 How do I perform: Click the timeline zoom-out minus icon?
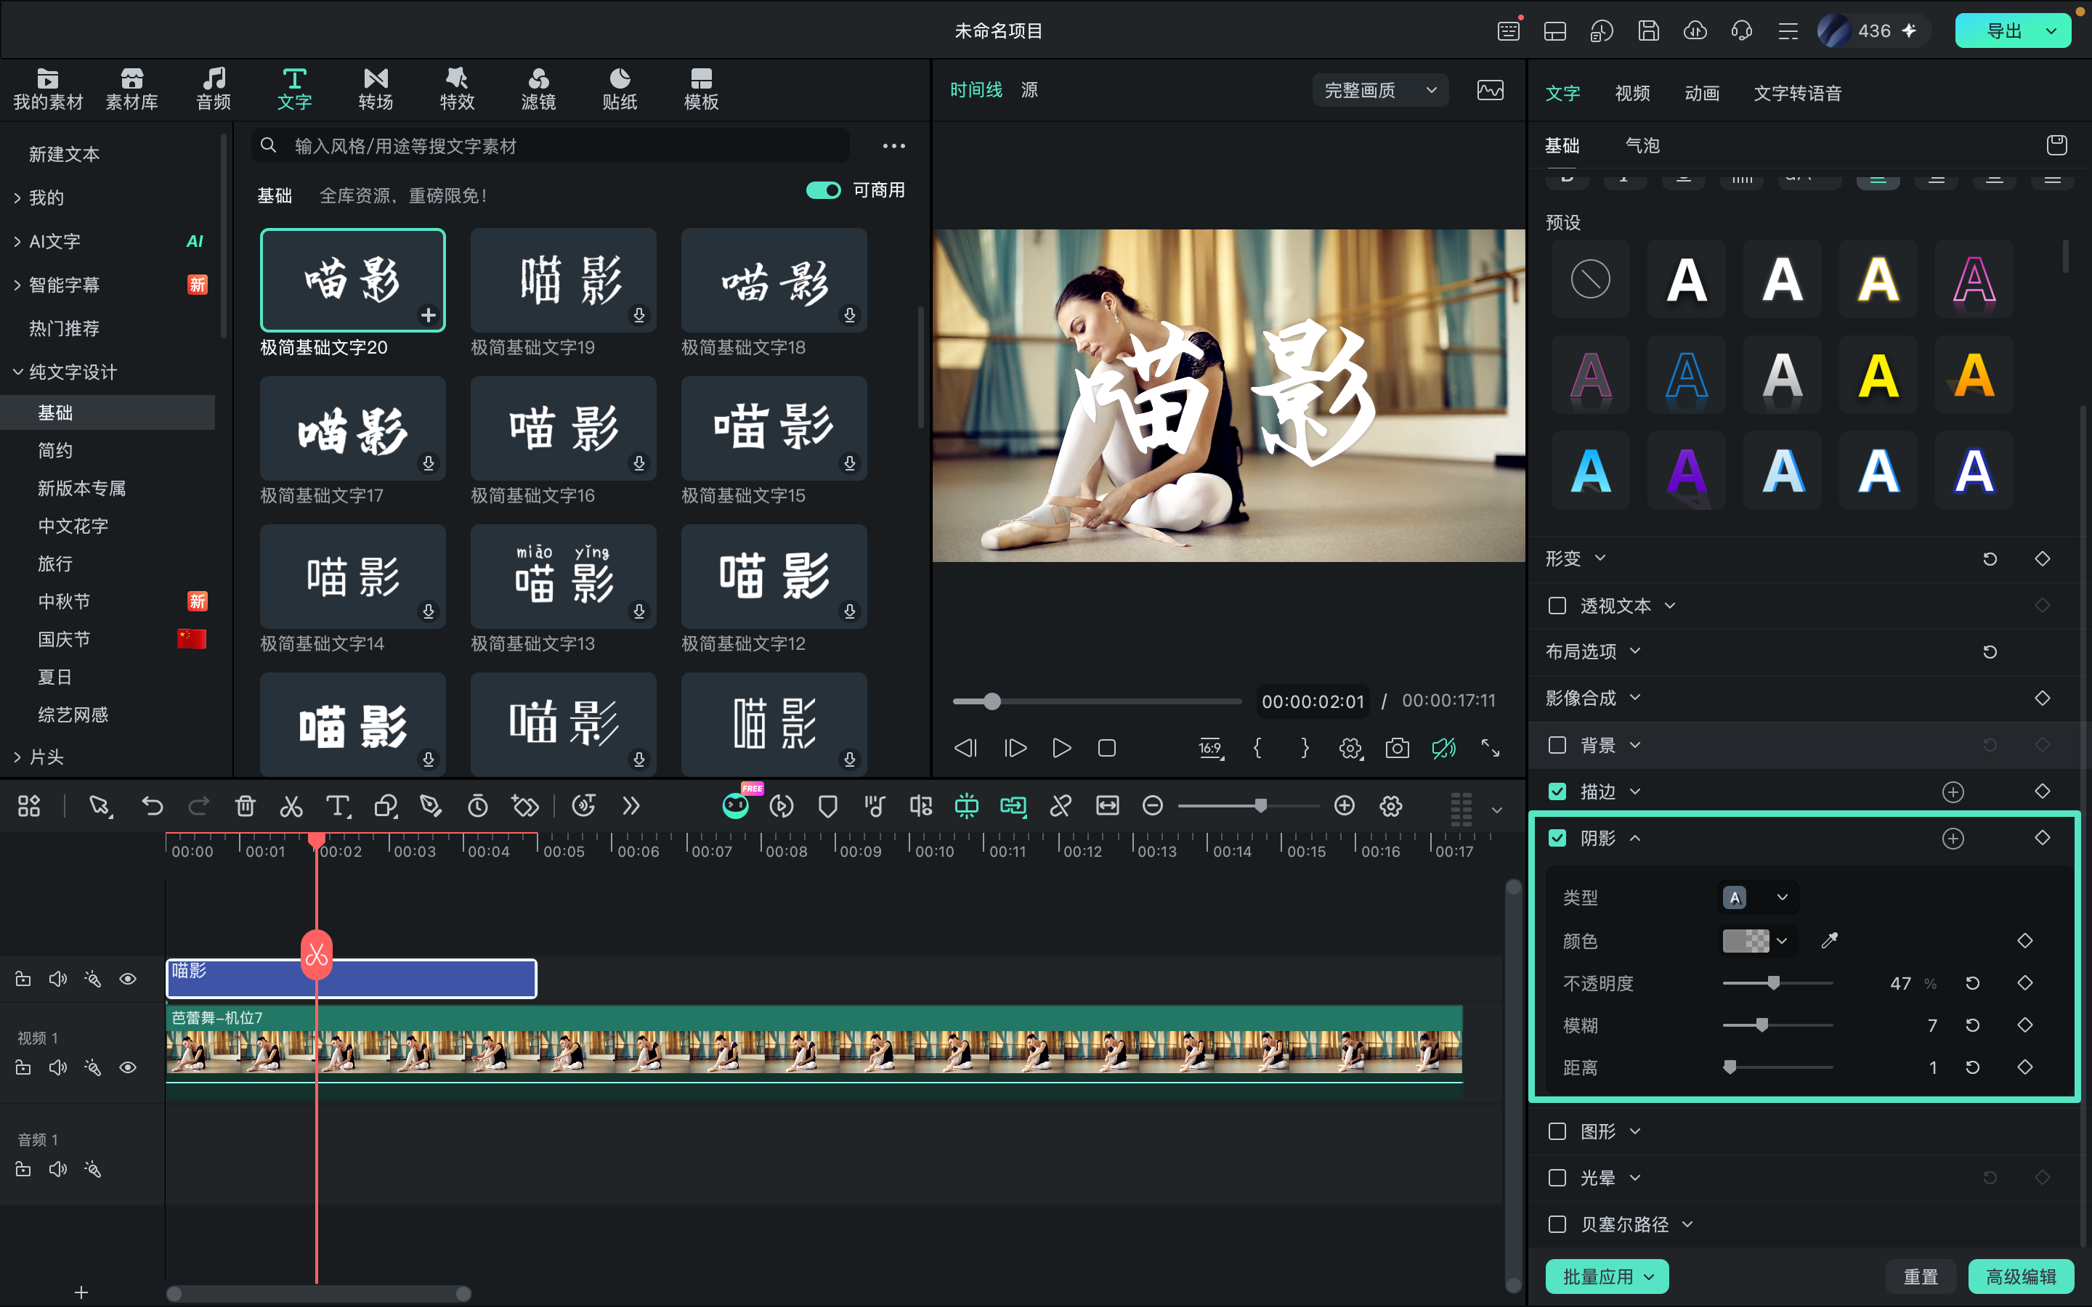[x=1152, y=806]
